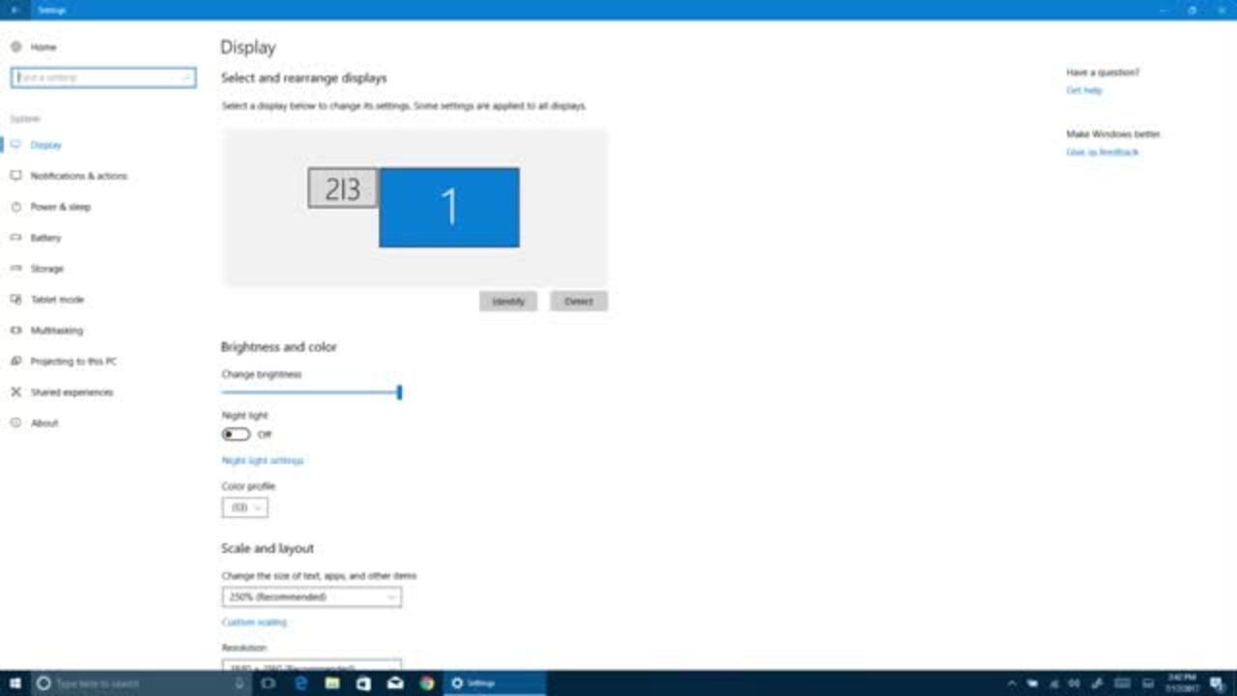This screenshot has width=1237, height=696.
Task: Open the Resolution dropdown
Action: [x=311, y=666]
